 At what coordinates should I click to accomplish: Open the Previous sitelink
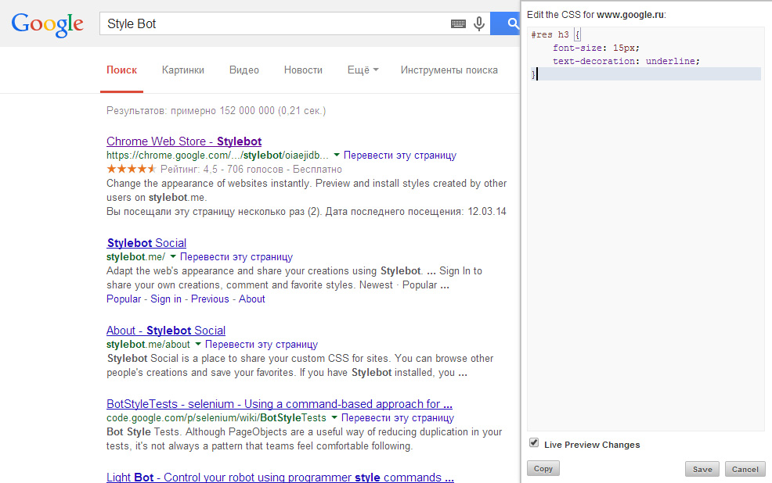tap(211, 299)
